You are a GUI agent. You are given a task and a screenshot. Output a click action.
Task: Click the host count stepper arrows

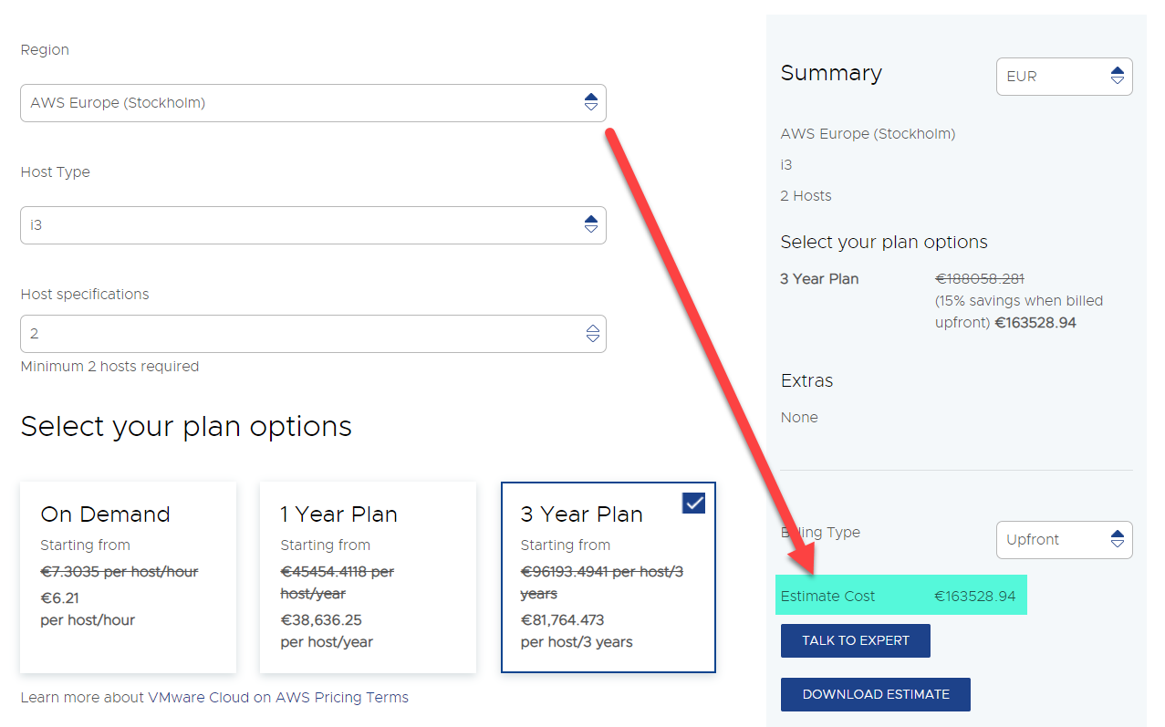[592, 334]
